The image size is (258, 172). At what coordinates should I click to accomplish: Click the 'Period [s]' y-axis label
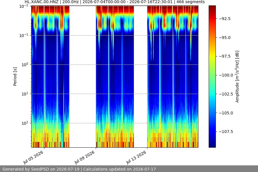15,77
